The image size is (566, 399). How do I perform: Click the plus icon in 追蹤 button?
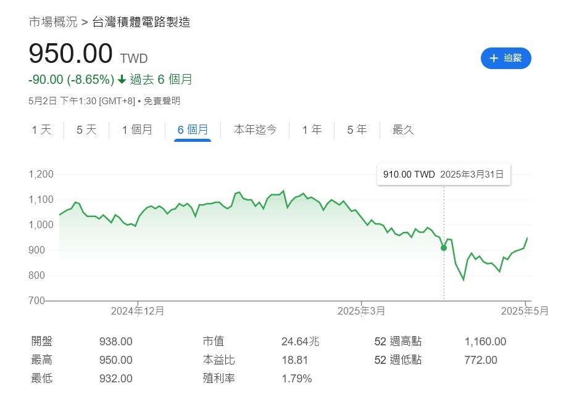click(493, 58)
